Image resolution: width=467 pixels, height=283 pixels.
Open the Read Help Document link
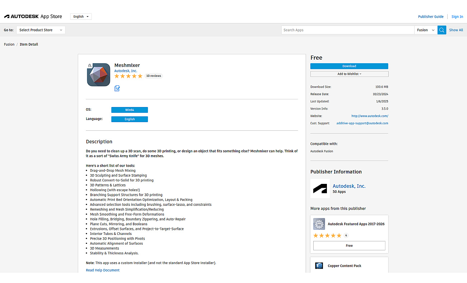coord(103,270)
